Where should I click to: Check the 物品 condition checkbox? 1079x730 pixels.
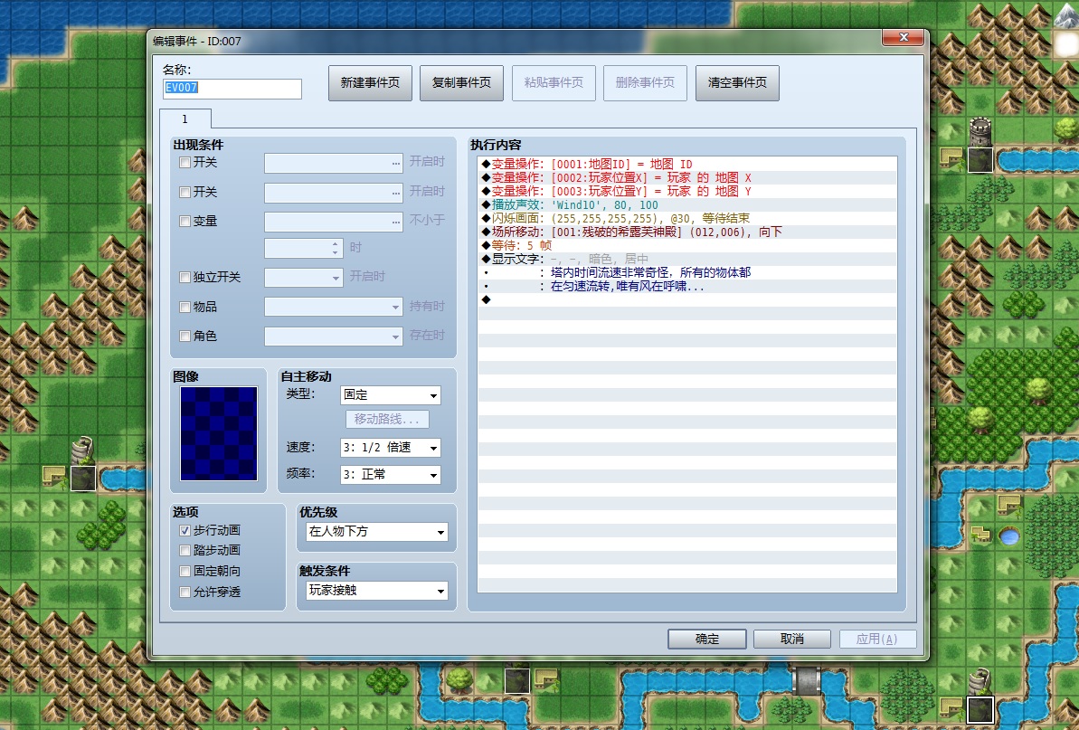(x=185, y=307)
